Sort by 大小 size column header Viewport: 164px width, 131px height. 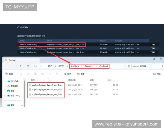[x=110, y=80]
